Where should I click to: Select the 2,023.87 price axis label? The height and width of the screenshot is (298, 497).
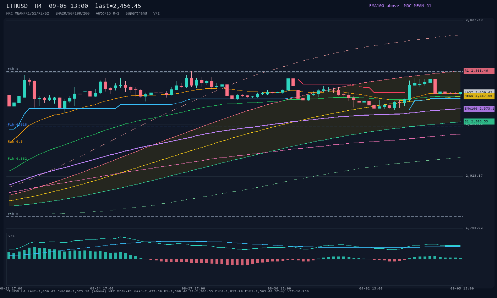pos(474,176)
